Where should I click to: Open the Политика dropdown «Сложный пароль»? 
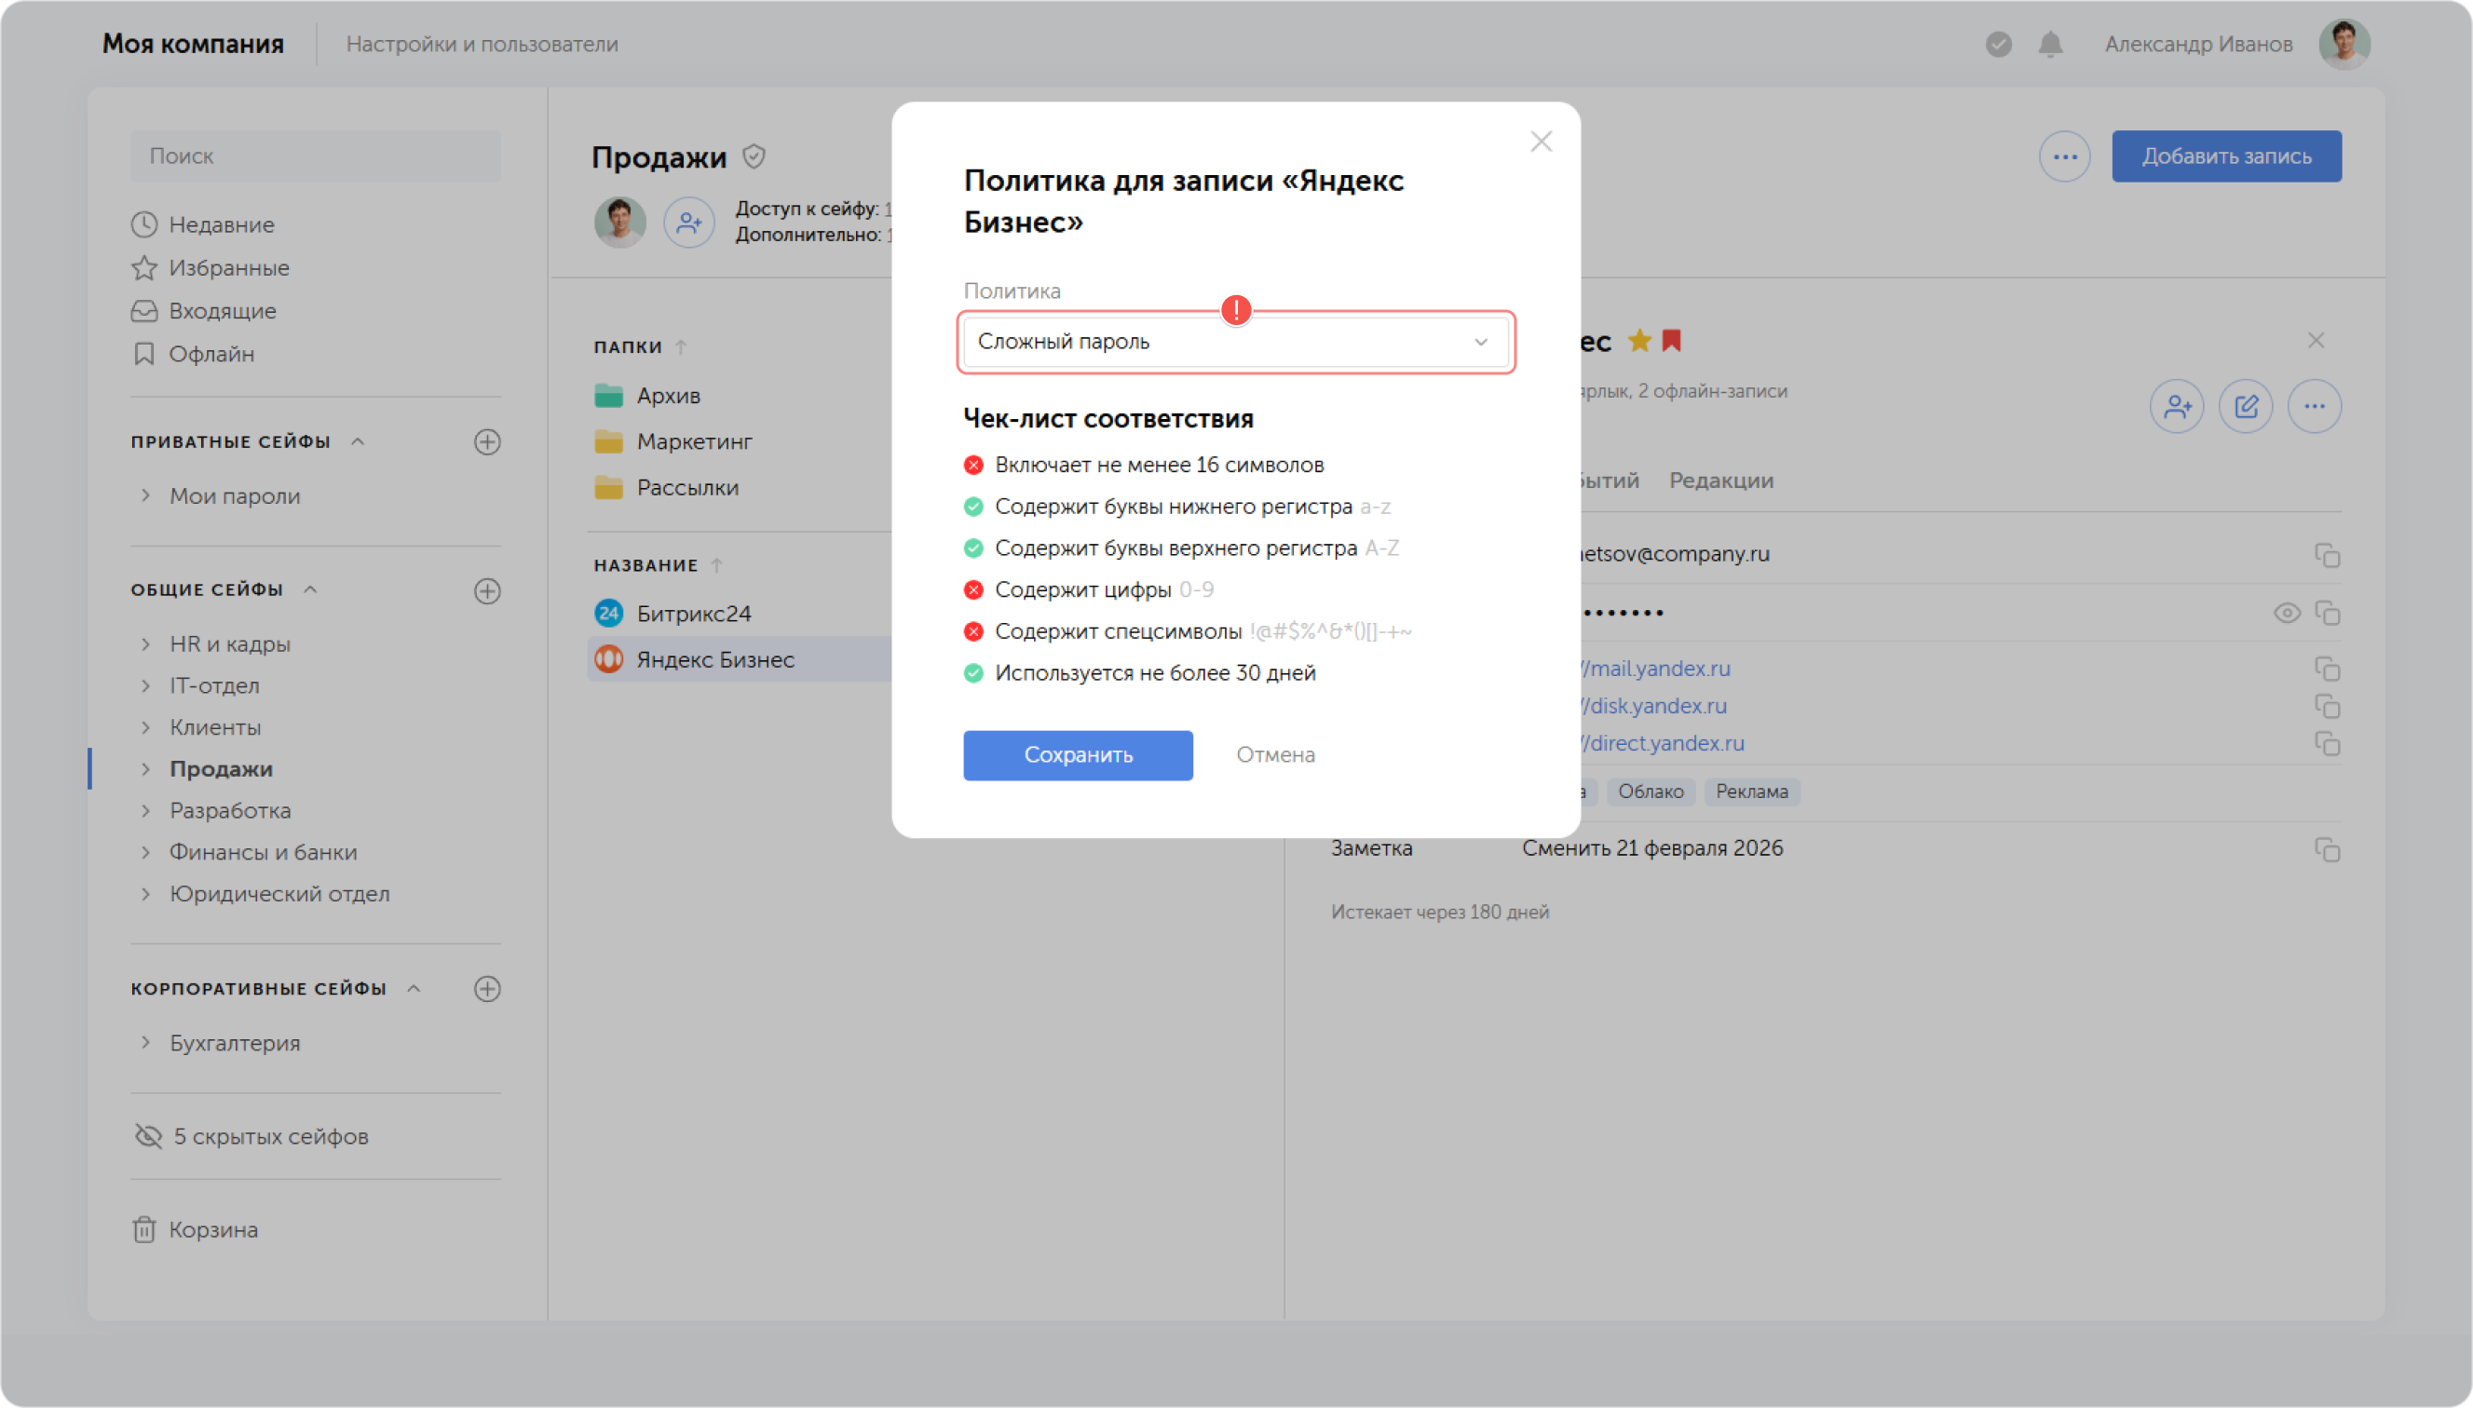[x=1235, y=342]
